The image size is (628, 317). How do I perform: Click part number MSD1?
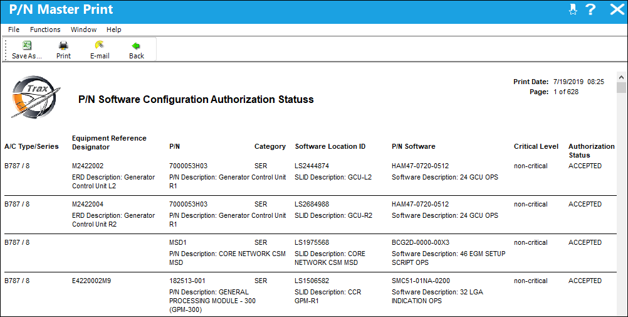[178, 242]
